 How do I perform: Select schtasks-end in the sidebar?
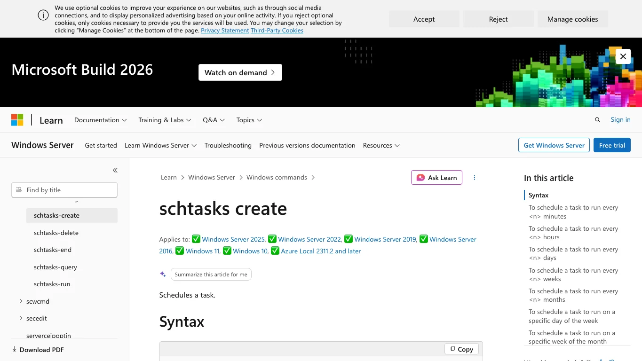[x=72, y=250]
